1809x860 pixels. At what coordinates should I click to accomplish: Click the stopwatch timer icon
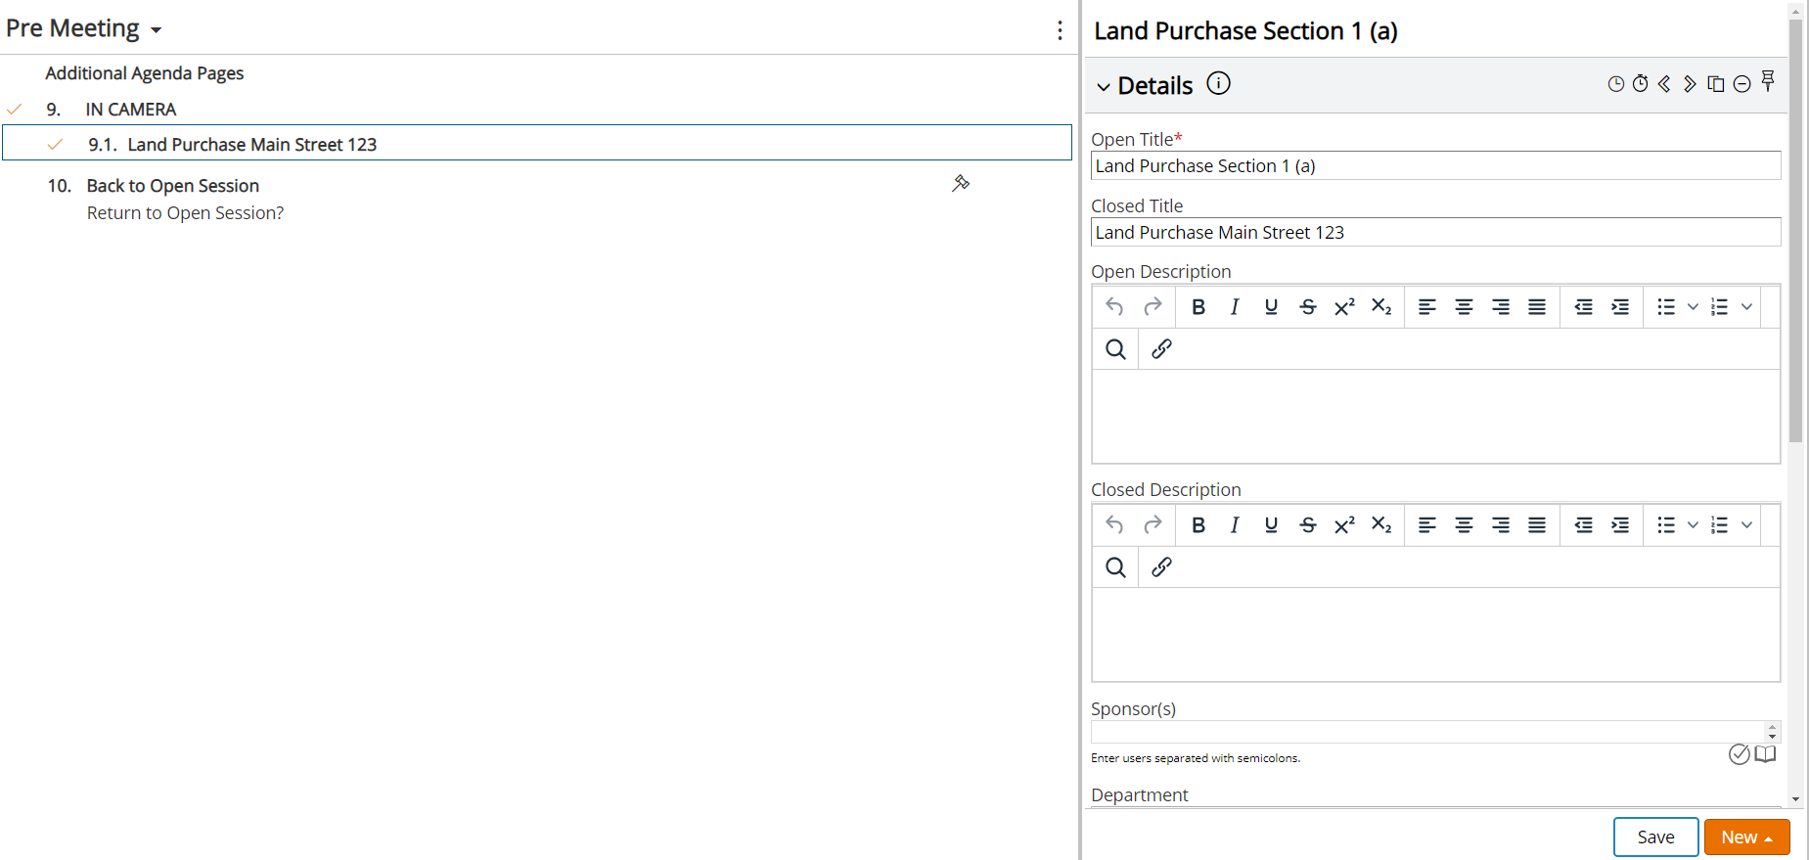(1641, 83)
